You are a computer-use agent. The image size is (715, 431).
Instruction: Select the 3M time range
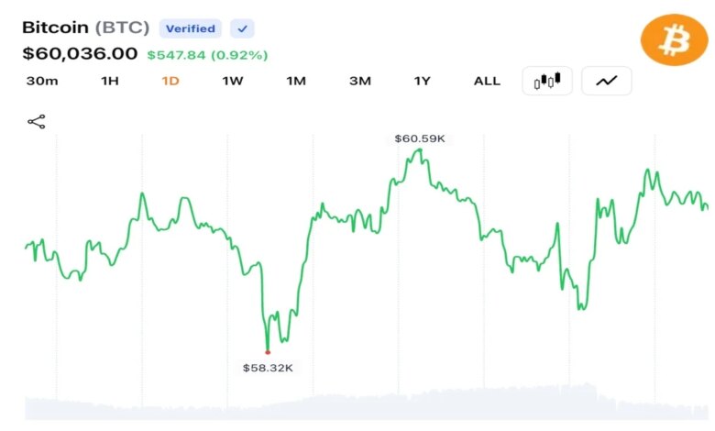pos(359,82)
